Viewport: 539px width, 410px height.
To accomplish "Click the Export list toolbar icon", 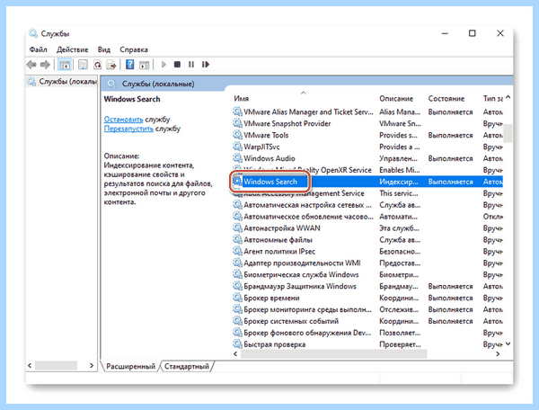I will coord(111,65).
